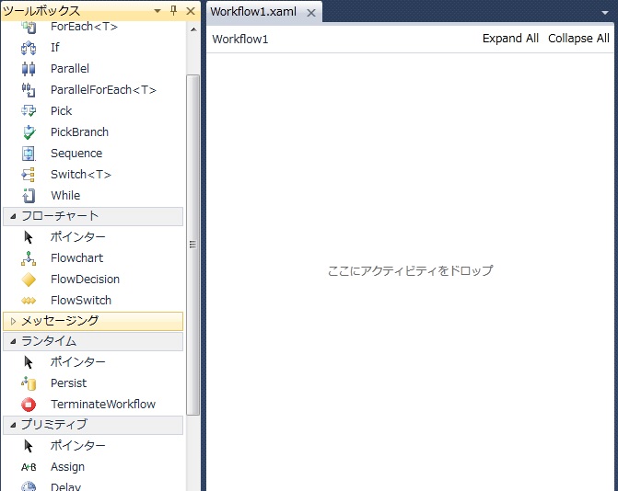Select the ForEach<T> activity icon
The height and width of the screenshot is (491, 618).
click(29, 27)
